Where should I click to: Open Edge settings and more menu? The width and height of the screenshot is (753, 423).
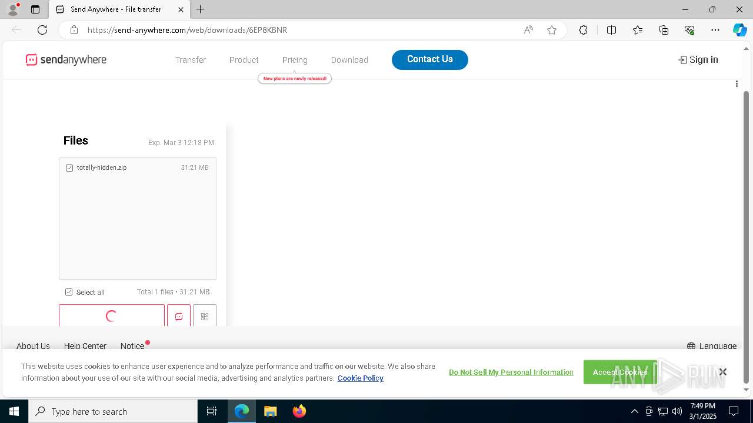(715, 30)
